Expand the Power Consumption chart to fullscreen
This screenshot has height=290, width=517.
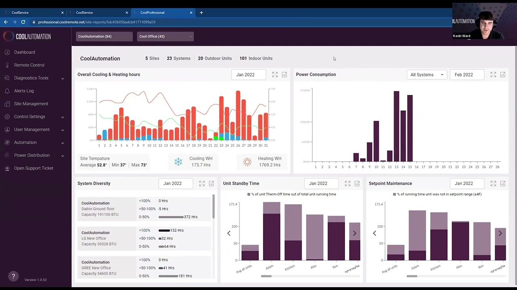[x=493, y=75]
